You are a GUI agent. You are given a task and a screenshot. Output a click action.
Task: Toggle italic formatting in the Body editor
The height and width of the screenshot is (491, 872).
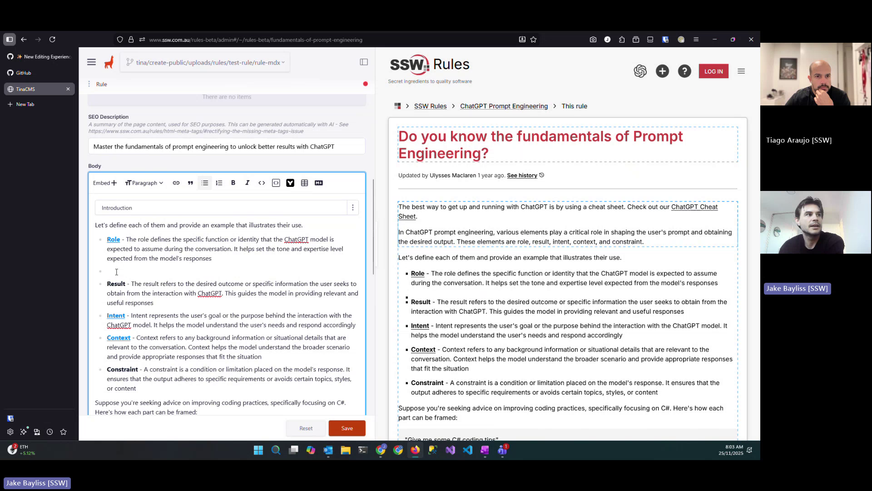[248, 183]
